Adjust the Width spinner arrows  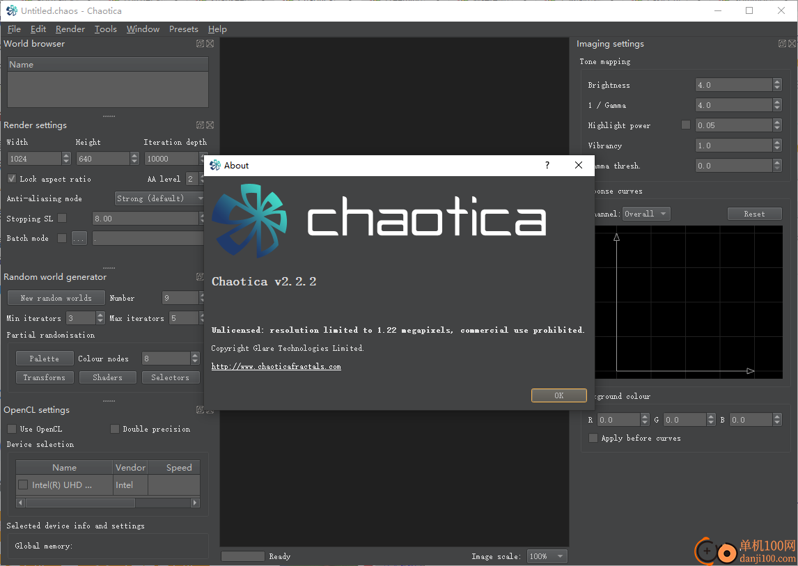point(66,159)
